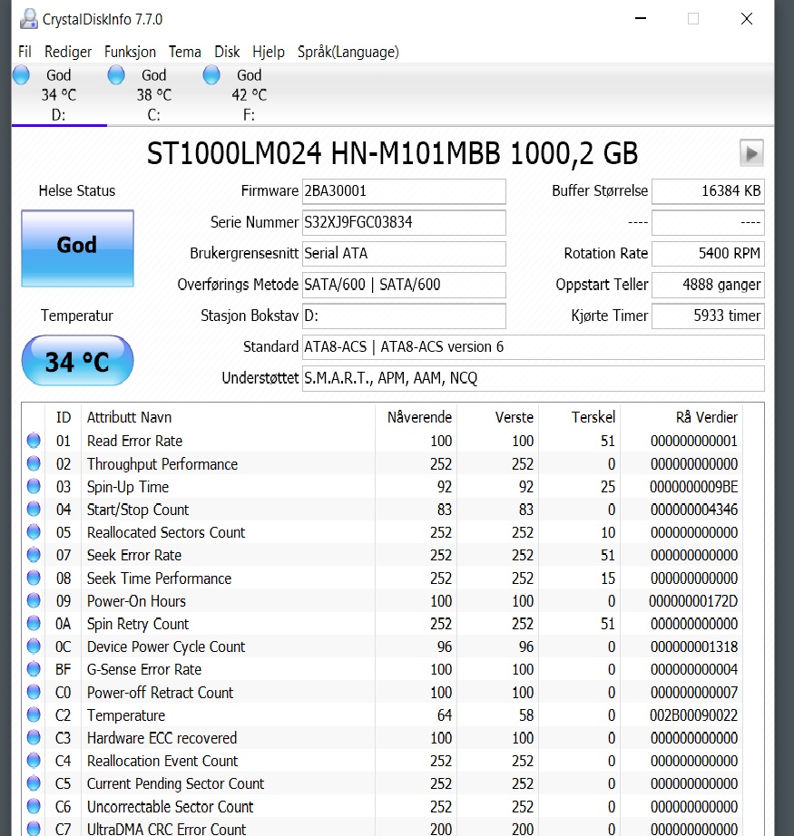Click the Understøttet features field
This screenshot has width=794, height=836.
(x=533, y=378)
